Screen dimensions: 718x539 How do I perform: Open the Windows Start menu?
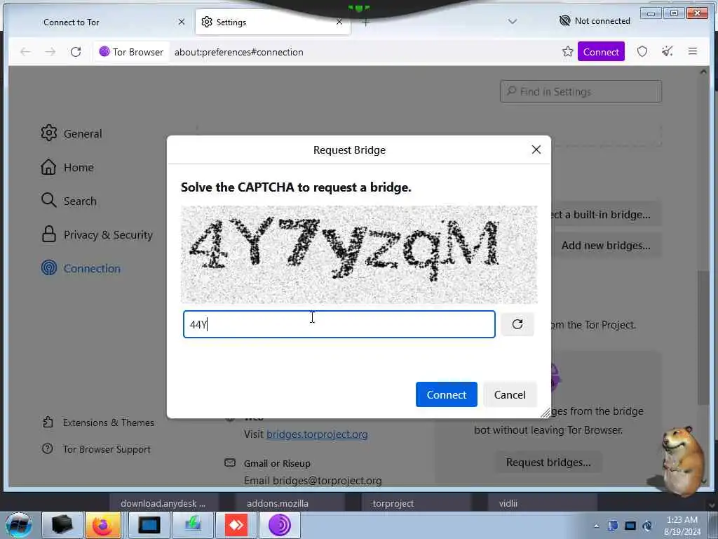tap(18, 525)
